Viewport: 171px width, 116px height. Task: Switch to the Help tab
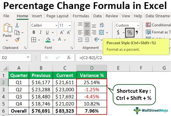[x=138, y=16]
